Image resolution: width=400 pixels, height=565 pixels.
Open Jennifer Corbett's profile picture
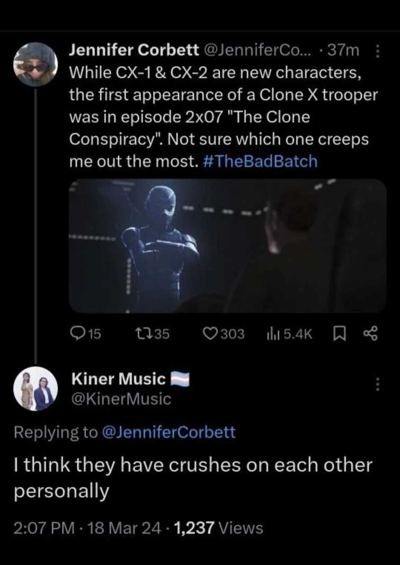pyautogui.click(x=35, y=63)
